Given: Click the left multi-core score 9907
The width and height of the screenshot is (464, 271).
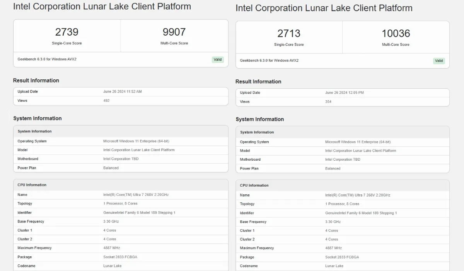Looking at the screenshot, I should click(174, 32).
